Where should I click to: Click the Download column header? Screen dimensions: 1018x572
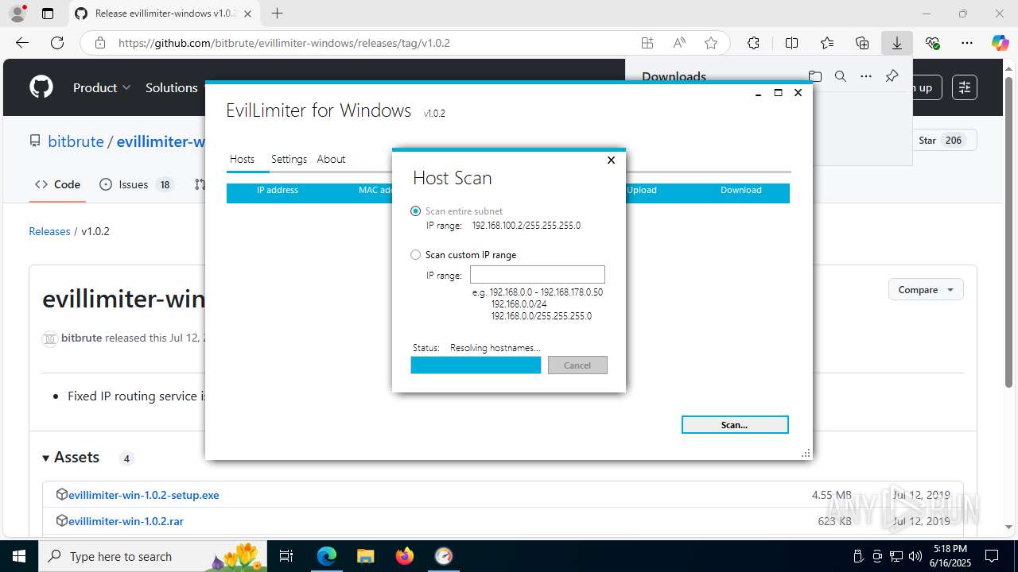741,191
